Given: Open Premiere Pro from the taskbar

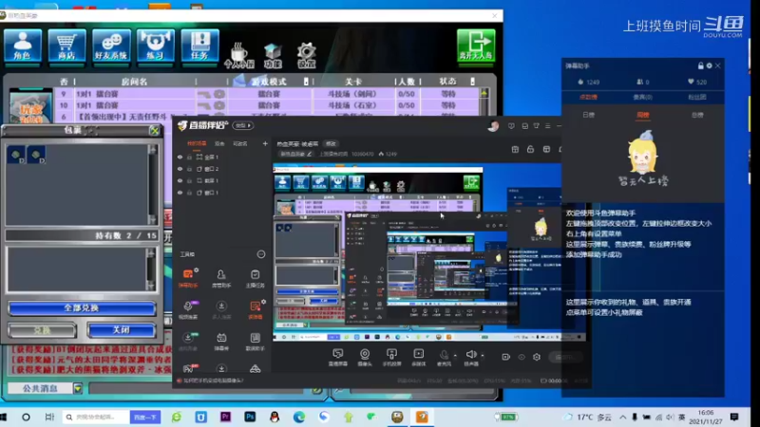Looking at the screenshot, I should coord(225,417).
